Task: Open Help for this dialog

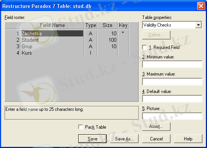Action: [188, 139]
